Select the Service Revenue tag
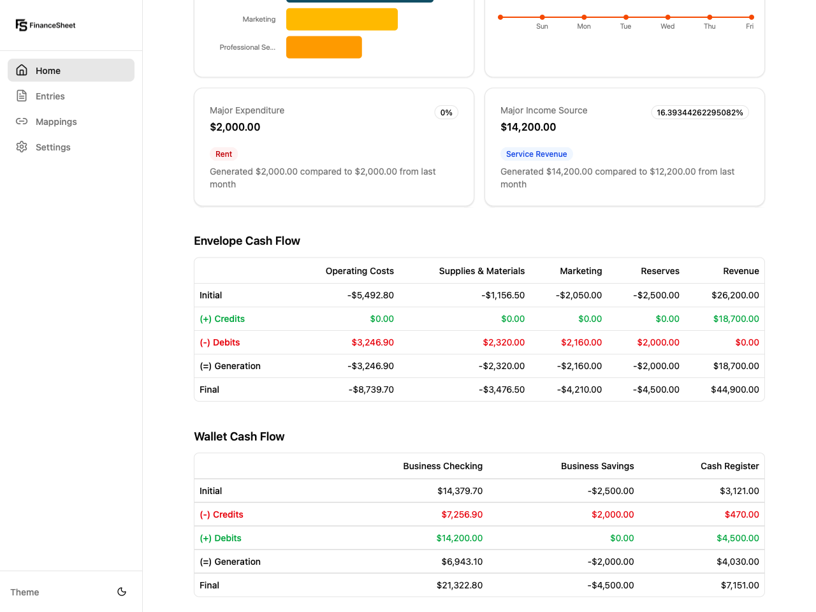The height and width of the screenshot is (612, 816). pyautogui.click(x=536, y=154)
